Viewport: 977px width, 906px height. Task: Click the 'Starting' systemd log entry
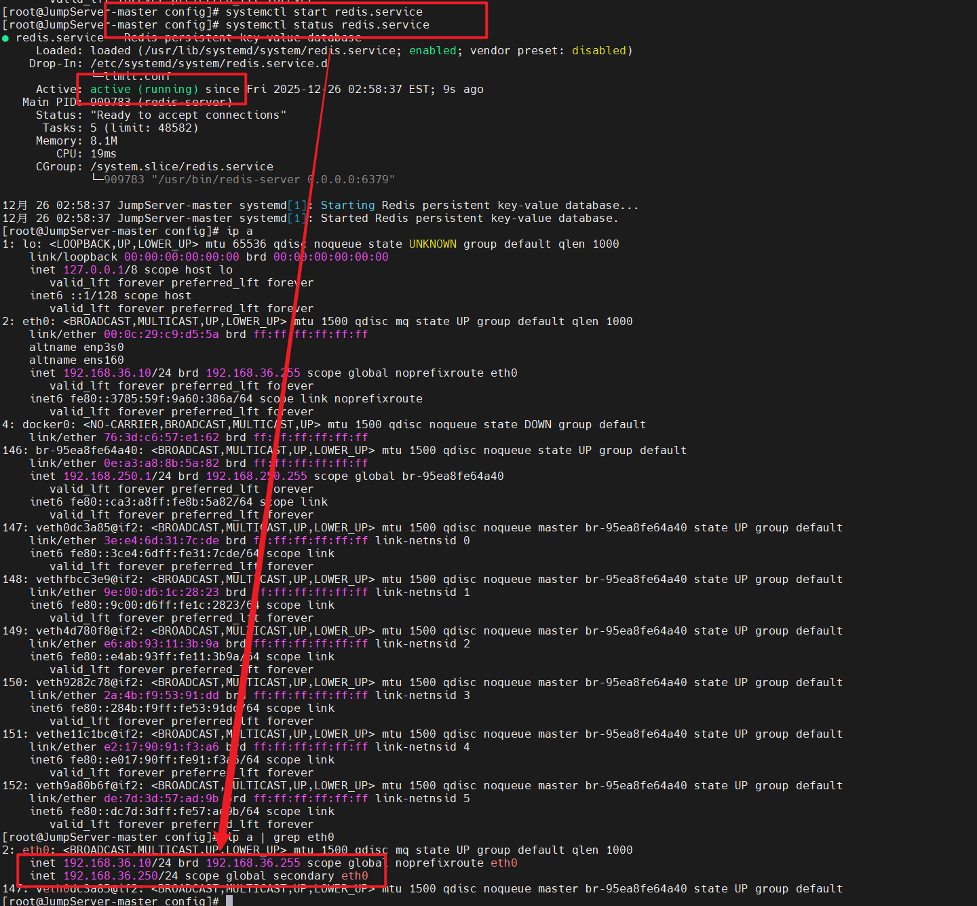click(347, 205)
